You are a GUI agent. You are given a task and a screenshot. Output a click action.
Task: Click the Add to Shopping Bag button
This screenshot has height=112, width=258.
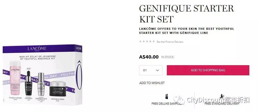pyautogui.click(x=208, y=70)
